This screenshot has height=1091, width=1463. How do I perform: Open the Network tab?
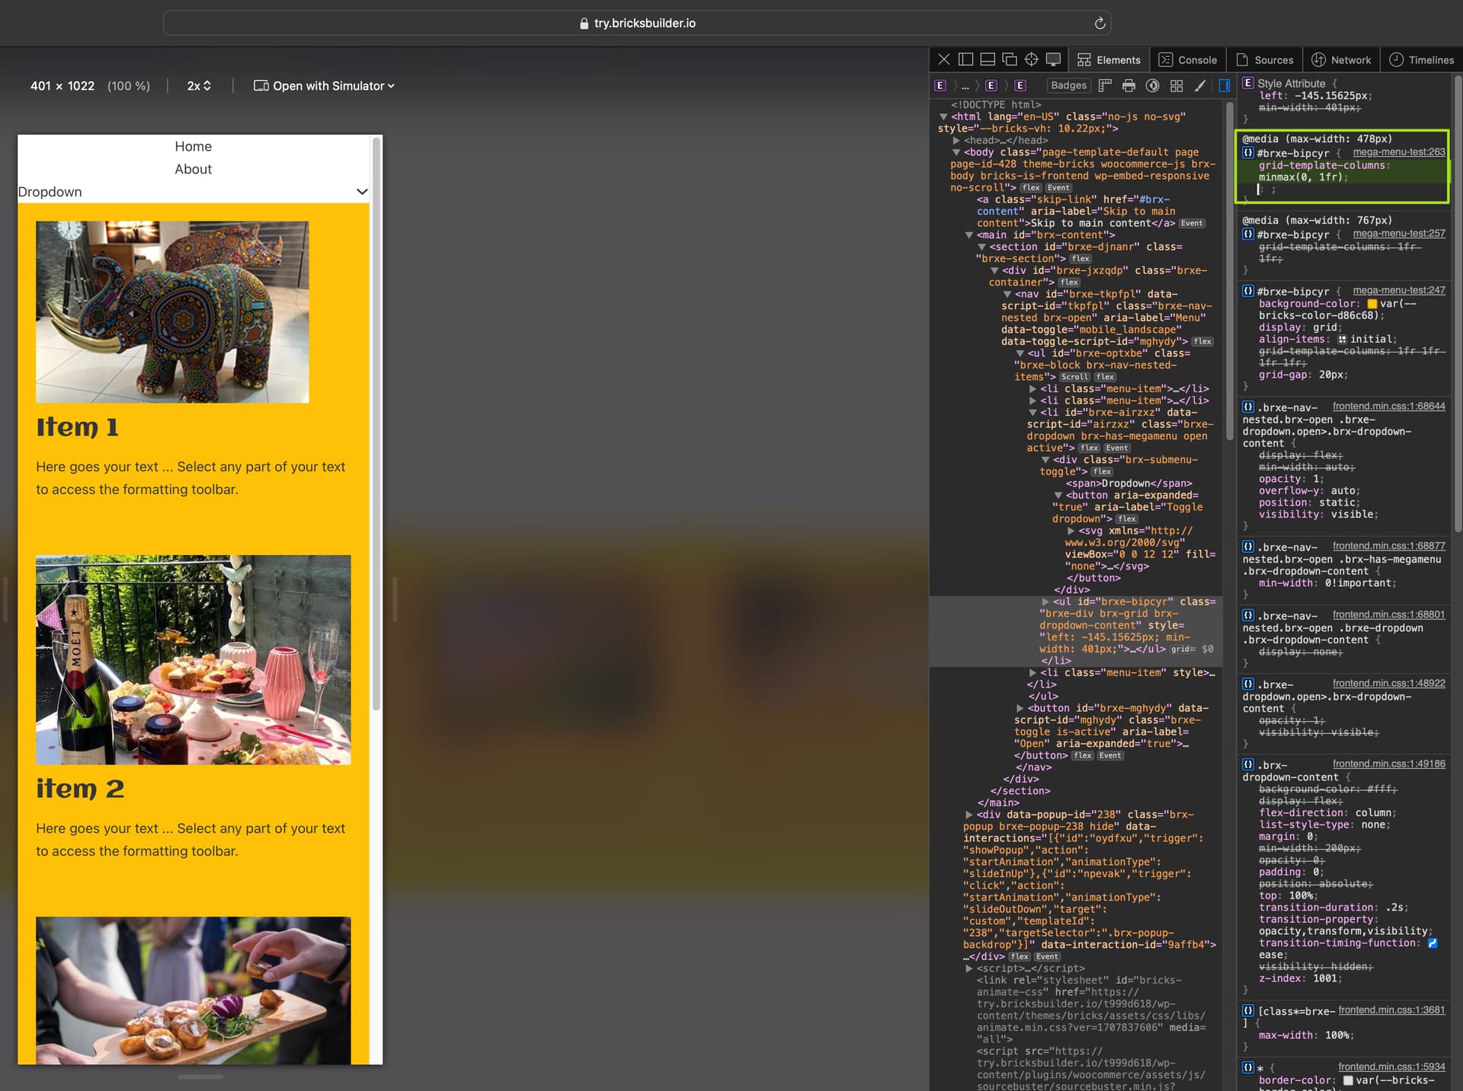pyautogui.click(x=1341, y=59)
